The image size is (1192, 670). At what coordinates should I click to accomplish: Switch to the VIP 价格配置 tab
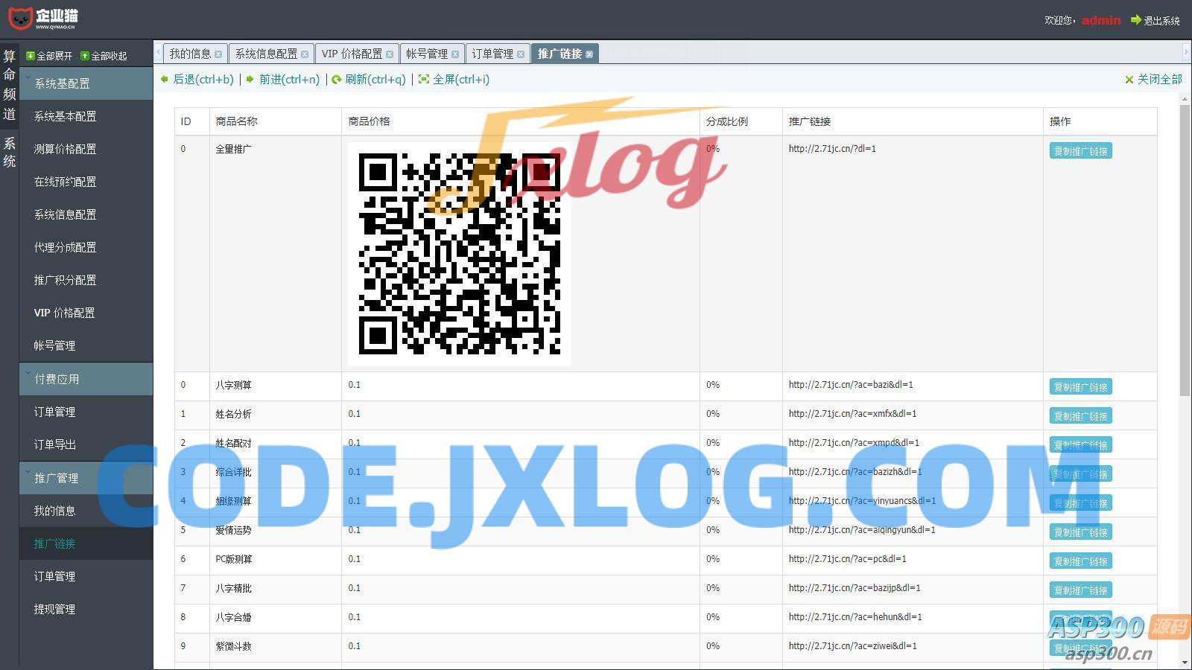[352, 54]
